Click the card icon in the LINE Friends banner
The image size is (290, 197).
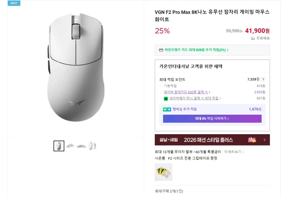click(161, 50)
